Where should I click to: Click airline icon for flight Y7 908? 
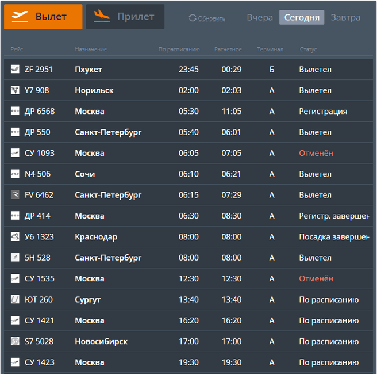[x=15, y=90]
